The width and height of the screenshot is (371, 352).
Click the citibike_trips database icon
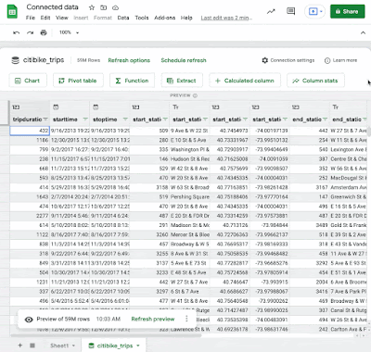click(15, 60)
